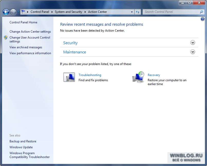Screen dimensions: 207x166
Task: Open Backup and Restore
Action: click(23, 141)
